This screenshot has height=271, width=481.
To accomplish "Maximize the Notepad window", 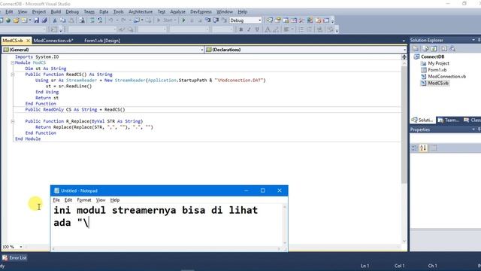I will coord(262,190).
